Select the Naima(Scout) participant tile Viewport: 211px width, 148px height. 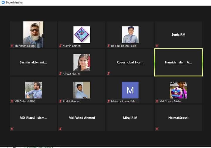(178, 118)
